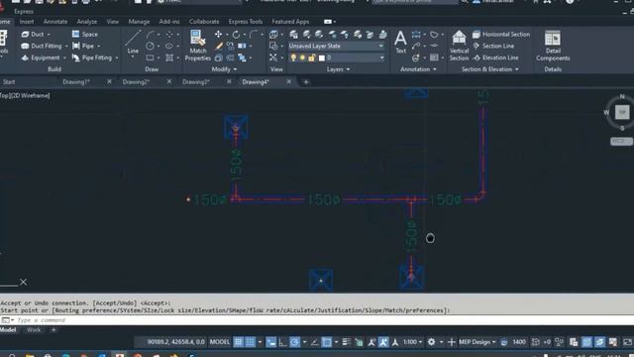The image size is (634, 357).
Task: Expand the Modify panel
Action: coord(224,69)
